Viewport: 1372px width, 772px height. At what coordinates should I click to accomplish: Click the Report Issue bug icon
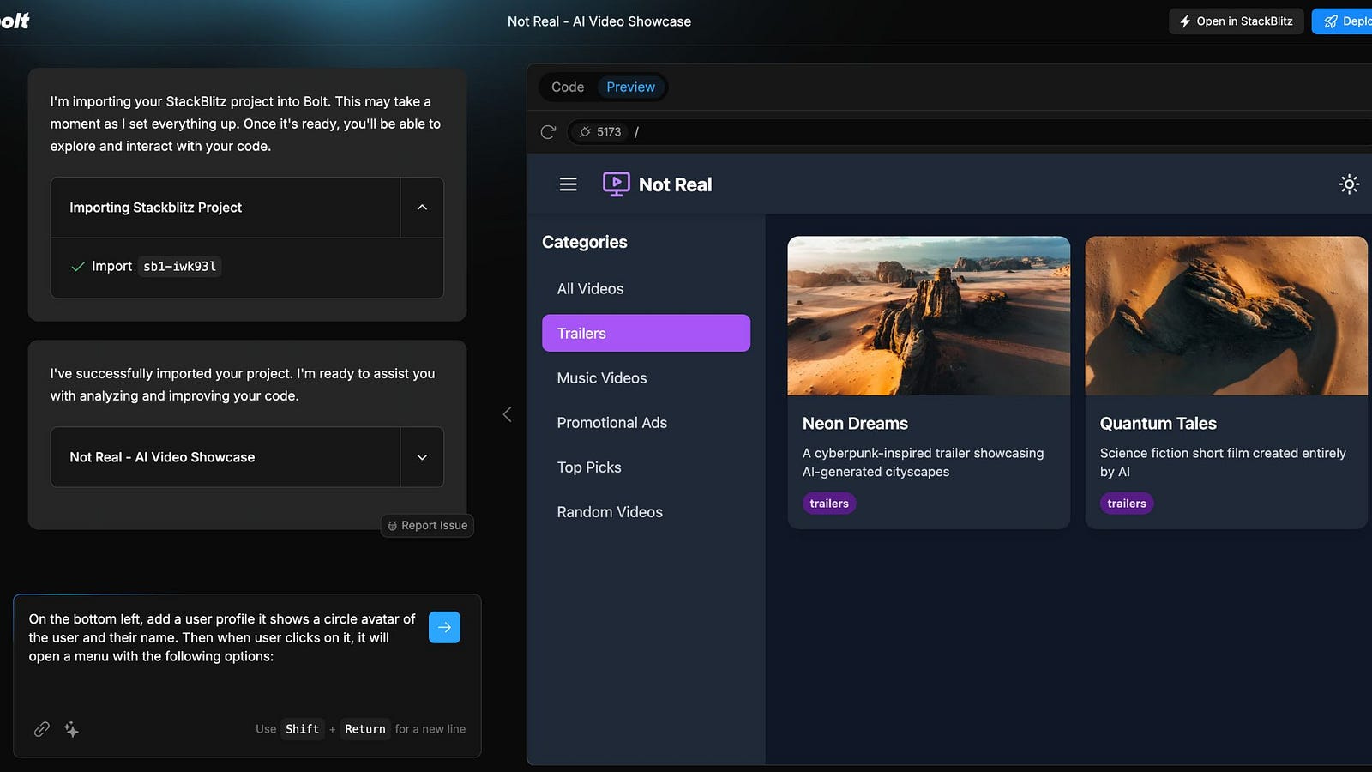(x=393, y=526)
